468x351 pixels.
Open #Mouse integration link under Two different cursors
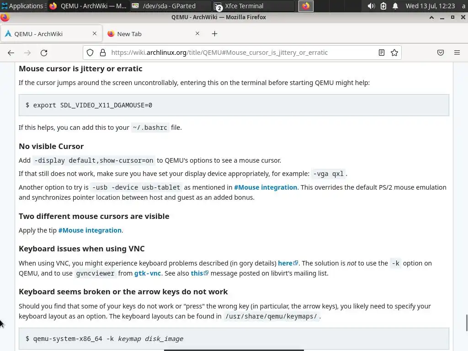pyautogui.click(x=90, y=230)
